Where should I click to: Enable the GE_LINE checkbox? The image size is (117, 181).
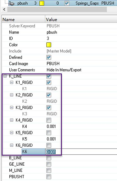pos(49,164)
